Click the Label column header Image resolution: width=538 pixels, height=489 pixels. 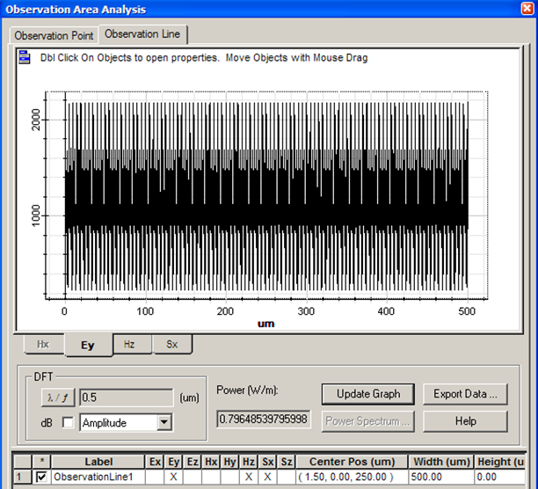point(98,462)
